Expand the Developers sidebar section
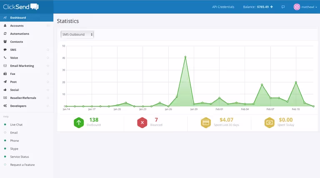The width and height of the screenshot is (320, 178). point(18,106)
